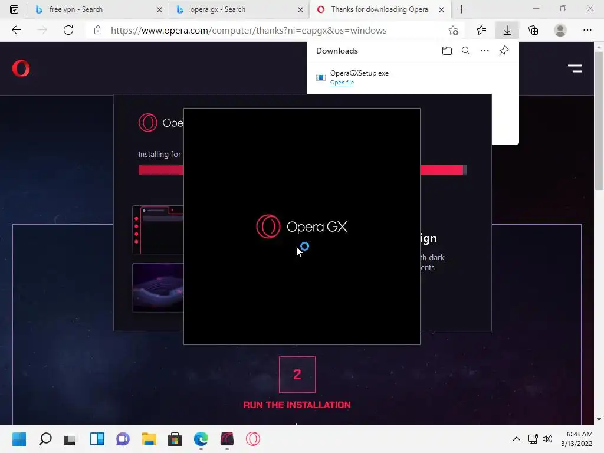604x453 pixels.
Task: Open the Windows Start menu
Action: (x=19, y=439)
